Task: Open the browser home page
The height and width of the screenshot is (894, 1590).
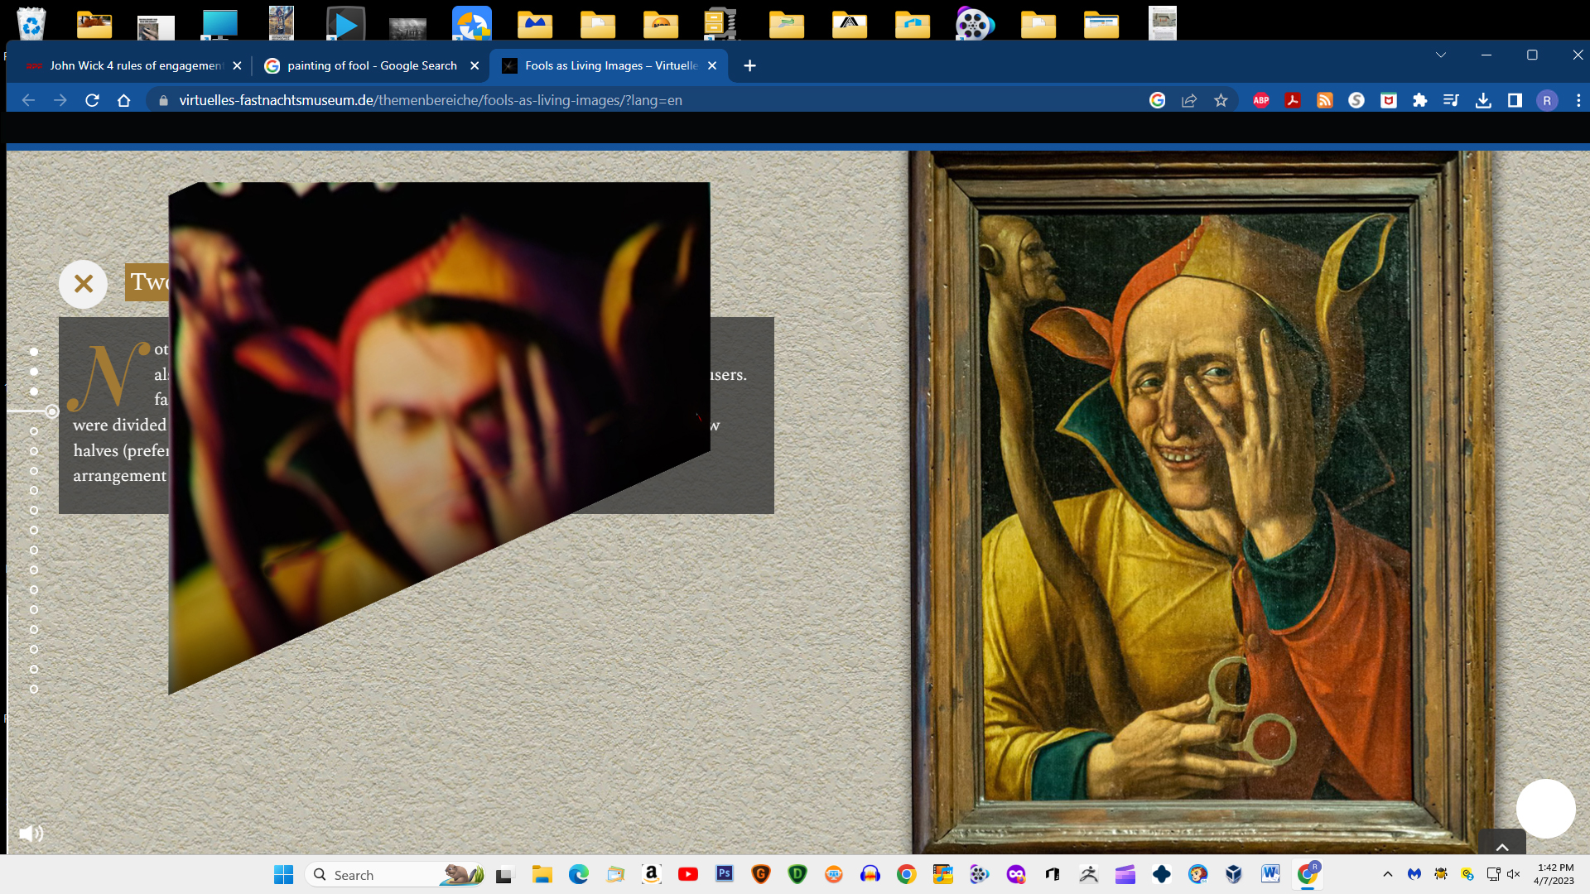Action: tap(124, 100)
